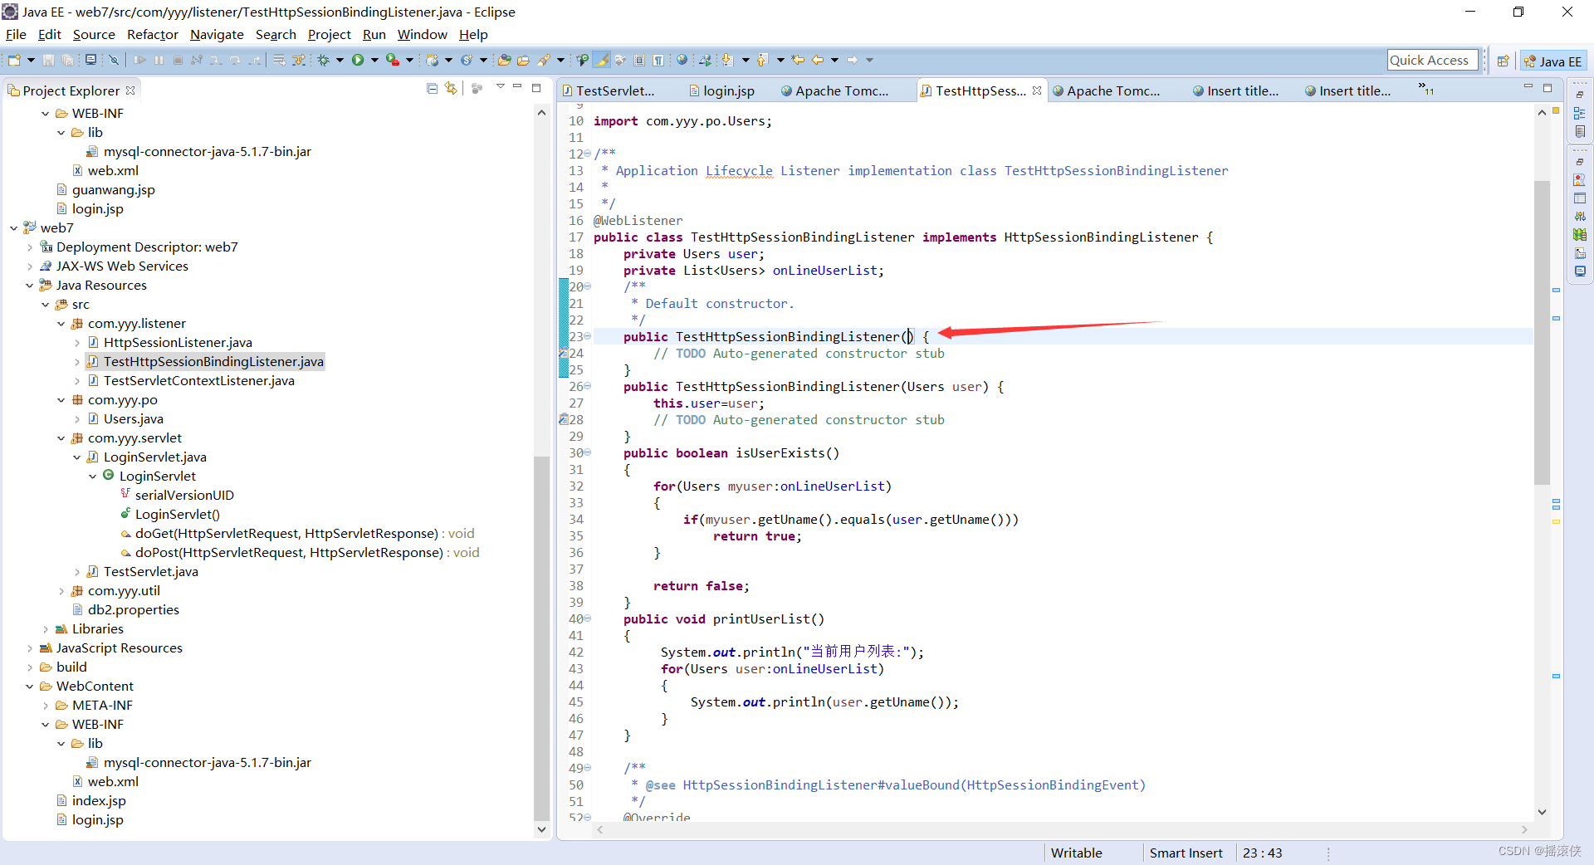Click the Previous Annotation arrow icon
The width and height of the screenshot is (1594, 865).
click(x=762, y=60)
